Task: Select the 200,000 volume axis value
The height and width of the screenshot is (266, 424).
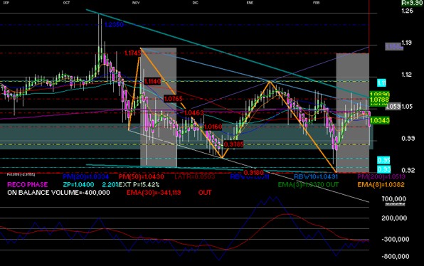Action: [x=394, y=218]
